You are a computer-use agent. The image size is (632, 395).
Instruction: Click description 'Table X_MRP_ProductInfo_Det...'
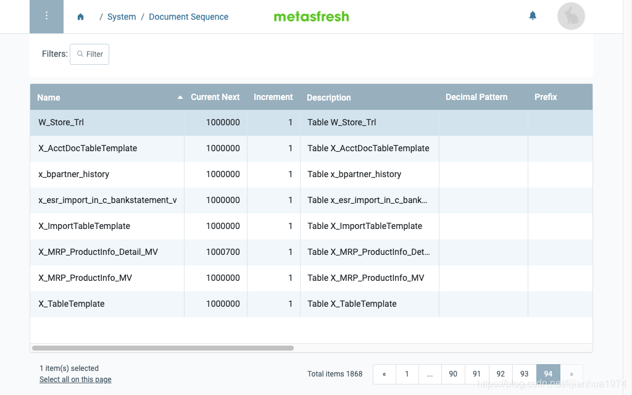click(x=368, y=252)
